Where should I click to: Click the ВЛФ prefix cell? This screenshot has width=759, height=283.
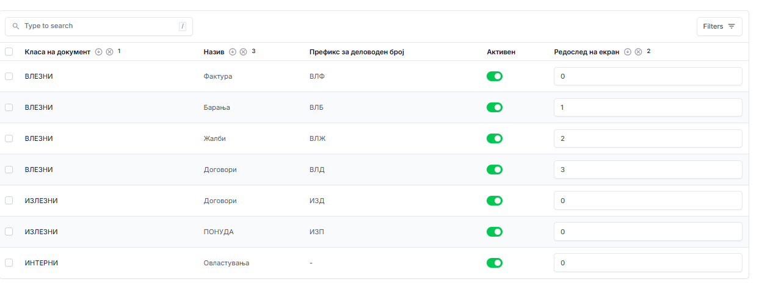click(x=317, y=76)
